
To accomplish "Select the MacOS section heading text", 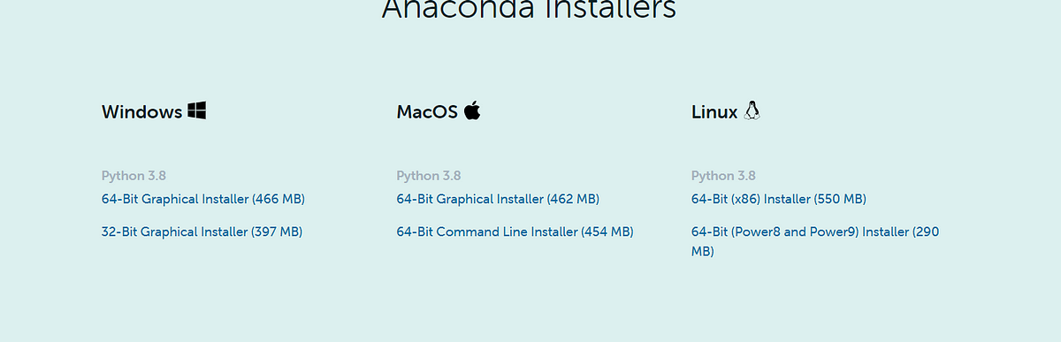I will pyautogui.click(x=427, y=112).
